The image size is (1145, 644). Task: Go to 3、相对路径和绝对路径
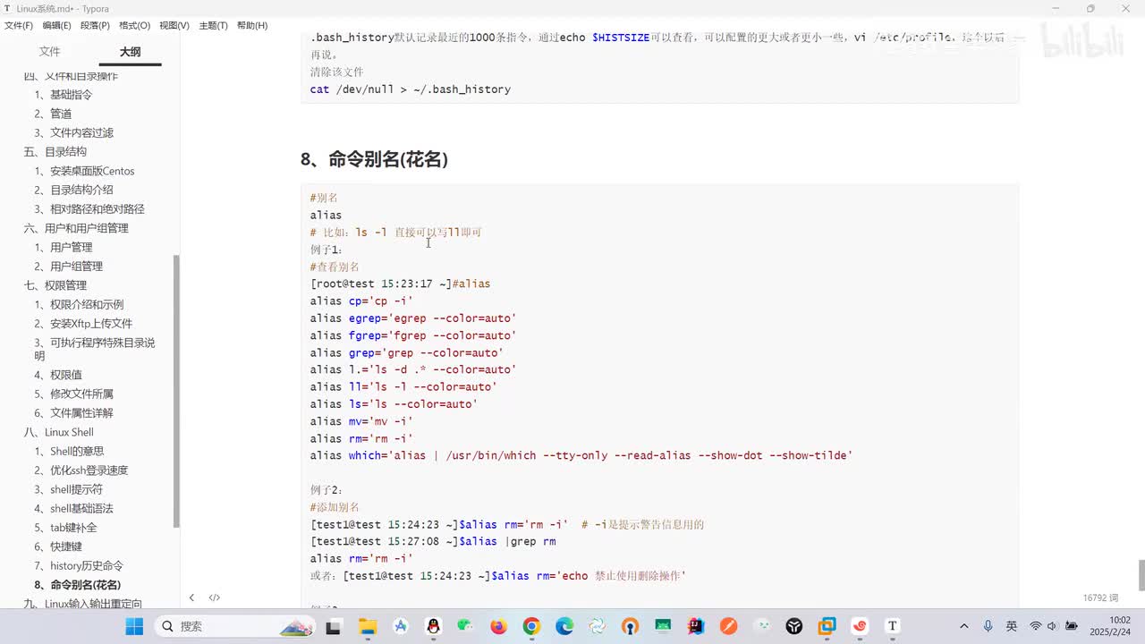[x=89, y=209]
